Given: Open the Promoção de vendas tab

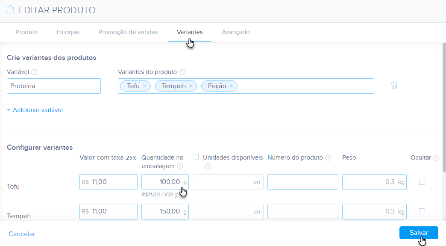Looking at the screenshot, I should coord(128,32).
